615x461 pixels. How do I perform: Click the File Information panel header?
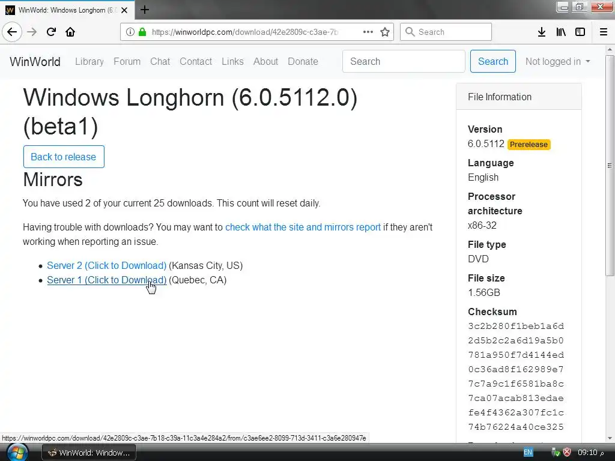[518, 97]
